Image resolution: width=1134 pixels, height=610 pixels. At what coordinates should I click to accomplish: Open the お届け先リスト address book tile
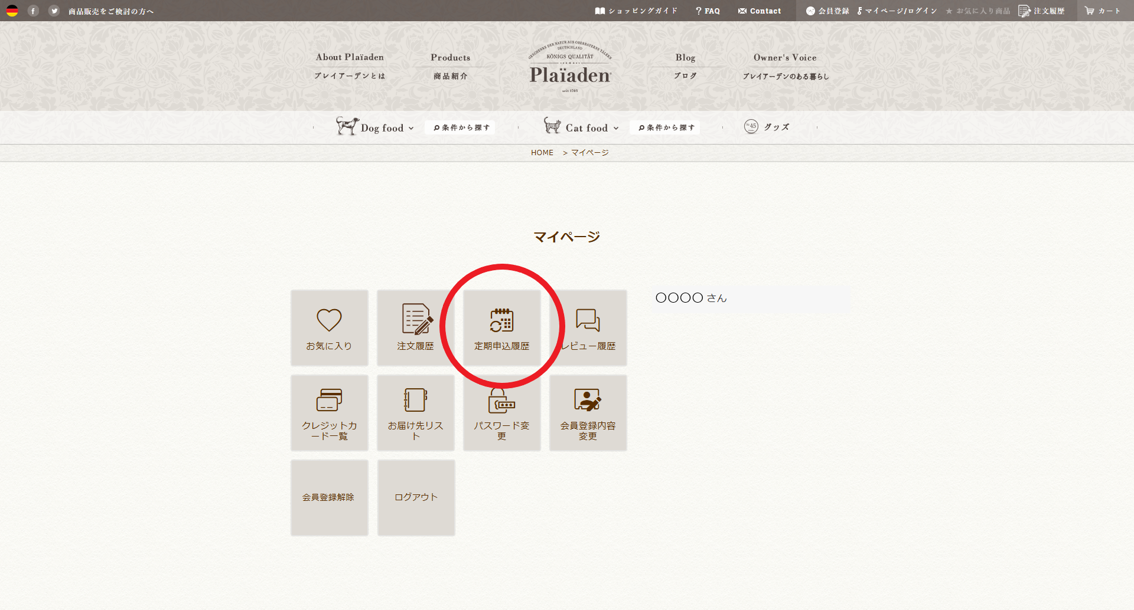[416, 413]
